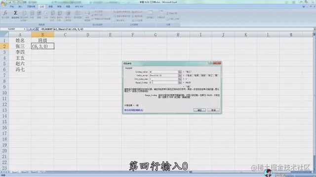316x177 pixels.
Task: Click the AutoSum sigma icon
Action: point(15,14)
